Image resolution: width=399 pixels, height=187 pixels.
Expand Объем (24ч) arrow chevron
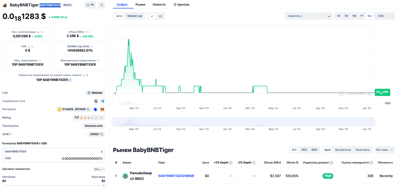coord(90,32)
